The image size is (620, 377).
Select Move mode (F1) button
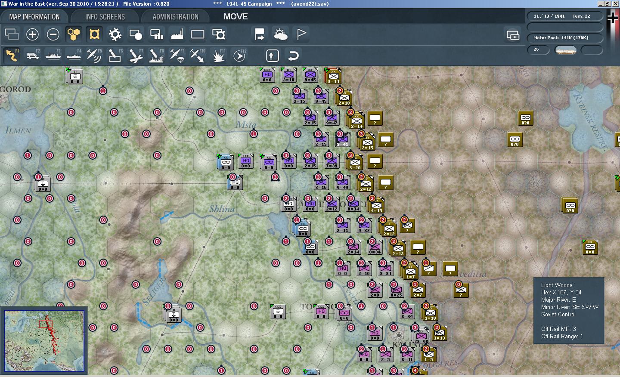[12, 56]
